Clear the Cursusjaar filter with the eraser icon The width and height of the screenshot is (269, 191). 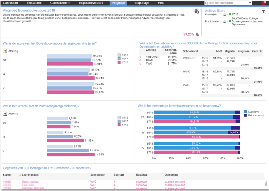coord(224,14)
